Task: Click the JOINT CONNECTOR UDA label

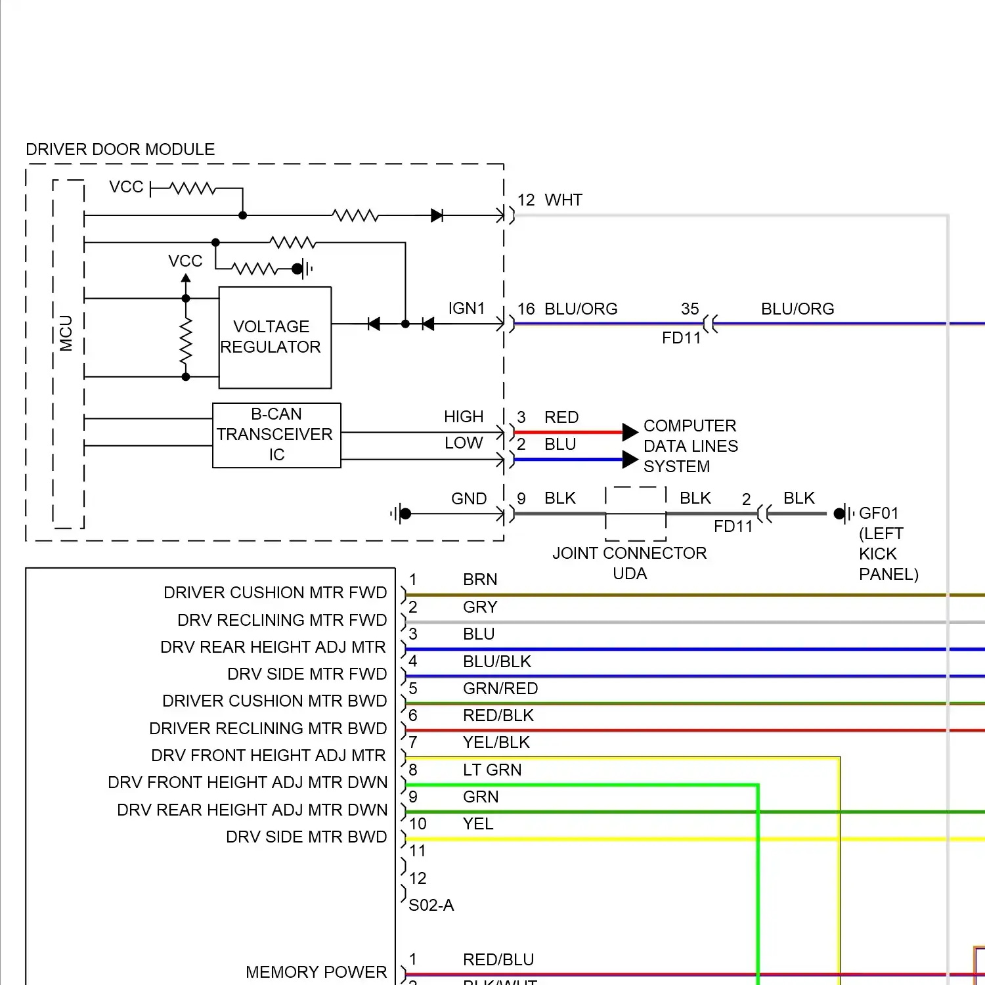Action: click(630, 563)
